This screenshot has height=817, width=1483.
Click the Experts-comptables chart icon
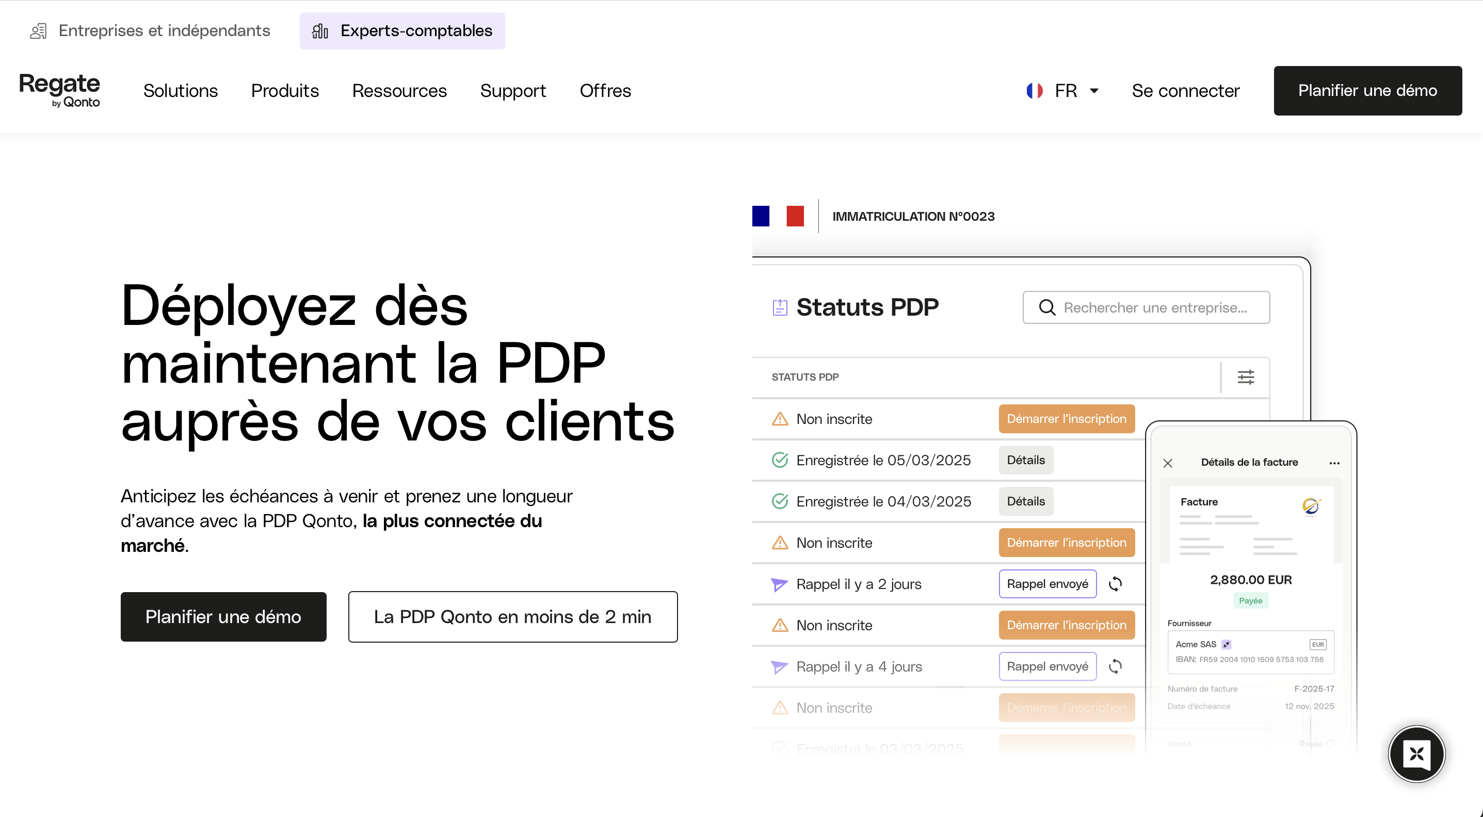click(320, 31)
